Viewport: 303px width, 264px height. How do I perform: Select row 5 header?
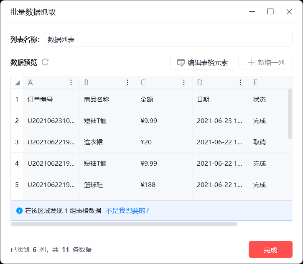point(17,185)
